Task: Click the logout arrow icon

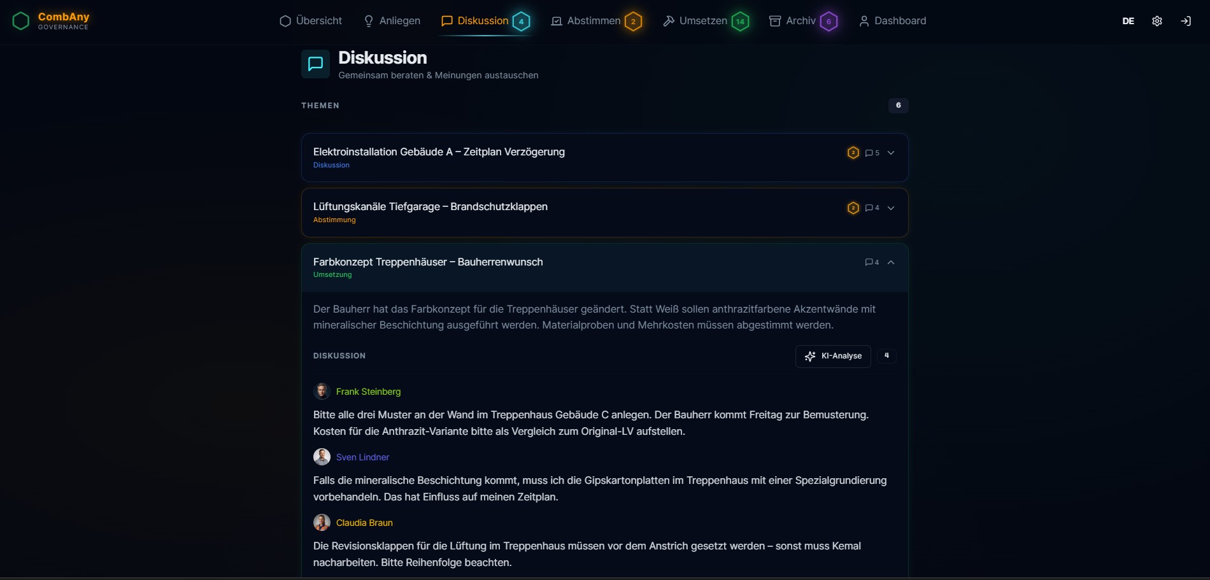Action: [x=1186, y=21]
